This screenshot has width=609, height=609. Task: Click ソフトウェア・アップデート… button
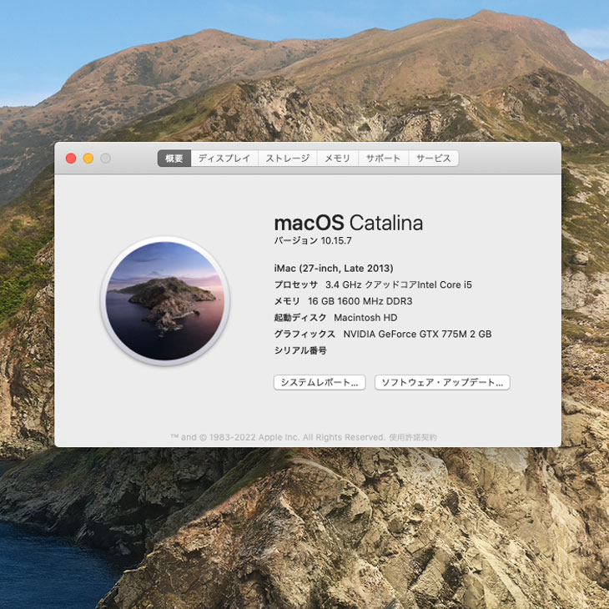pyautogui.click(x=442, y=383)
